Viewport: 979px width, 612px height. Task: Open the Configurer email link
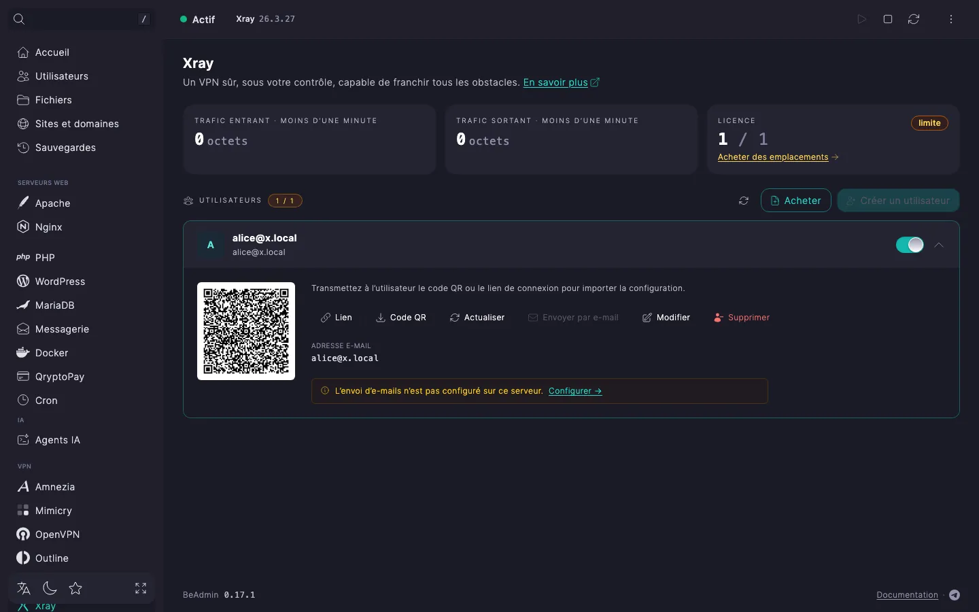click(575, 391)
